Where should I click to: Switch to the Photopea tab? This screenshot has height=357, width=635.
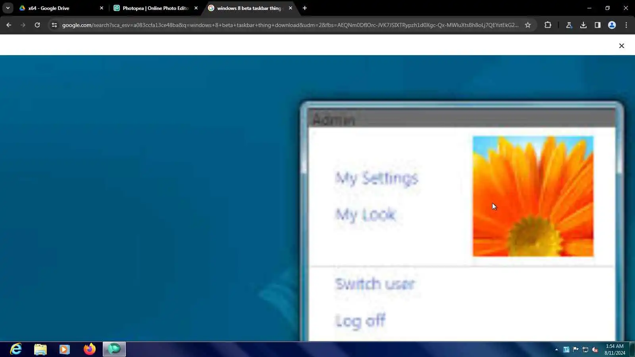(155, 8)
